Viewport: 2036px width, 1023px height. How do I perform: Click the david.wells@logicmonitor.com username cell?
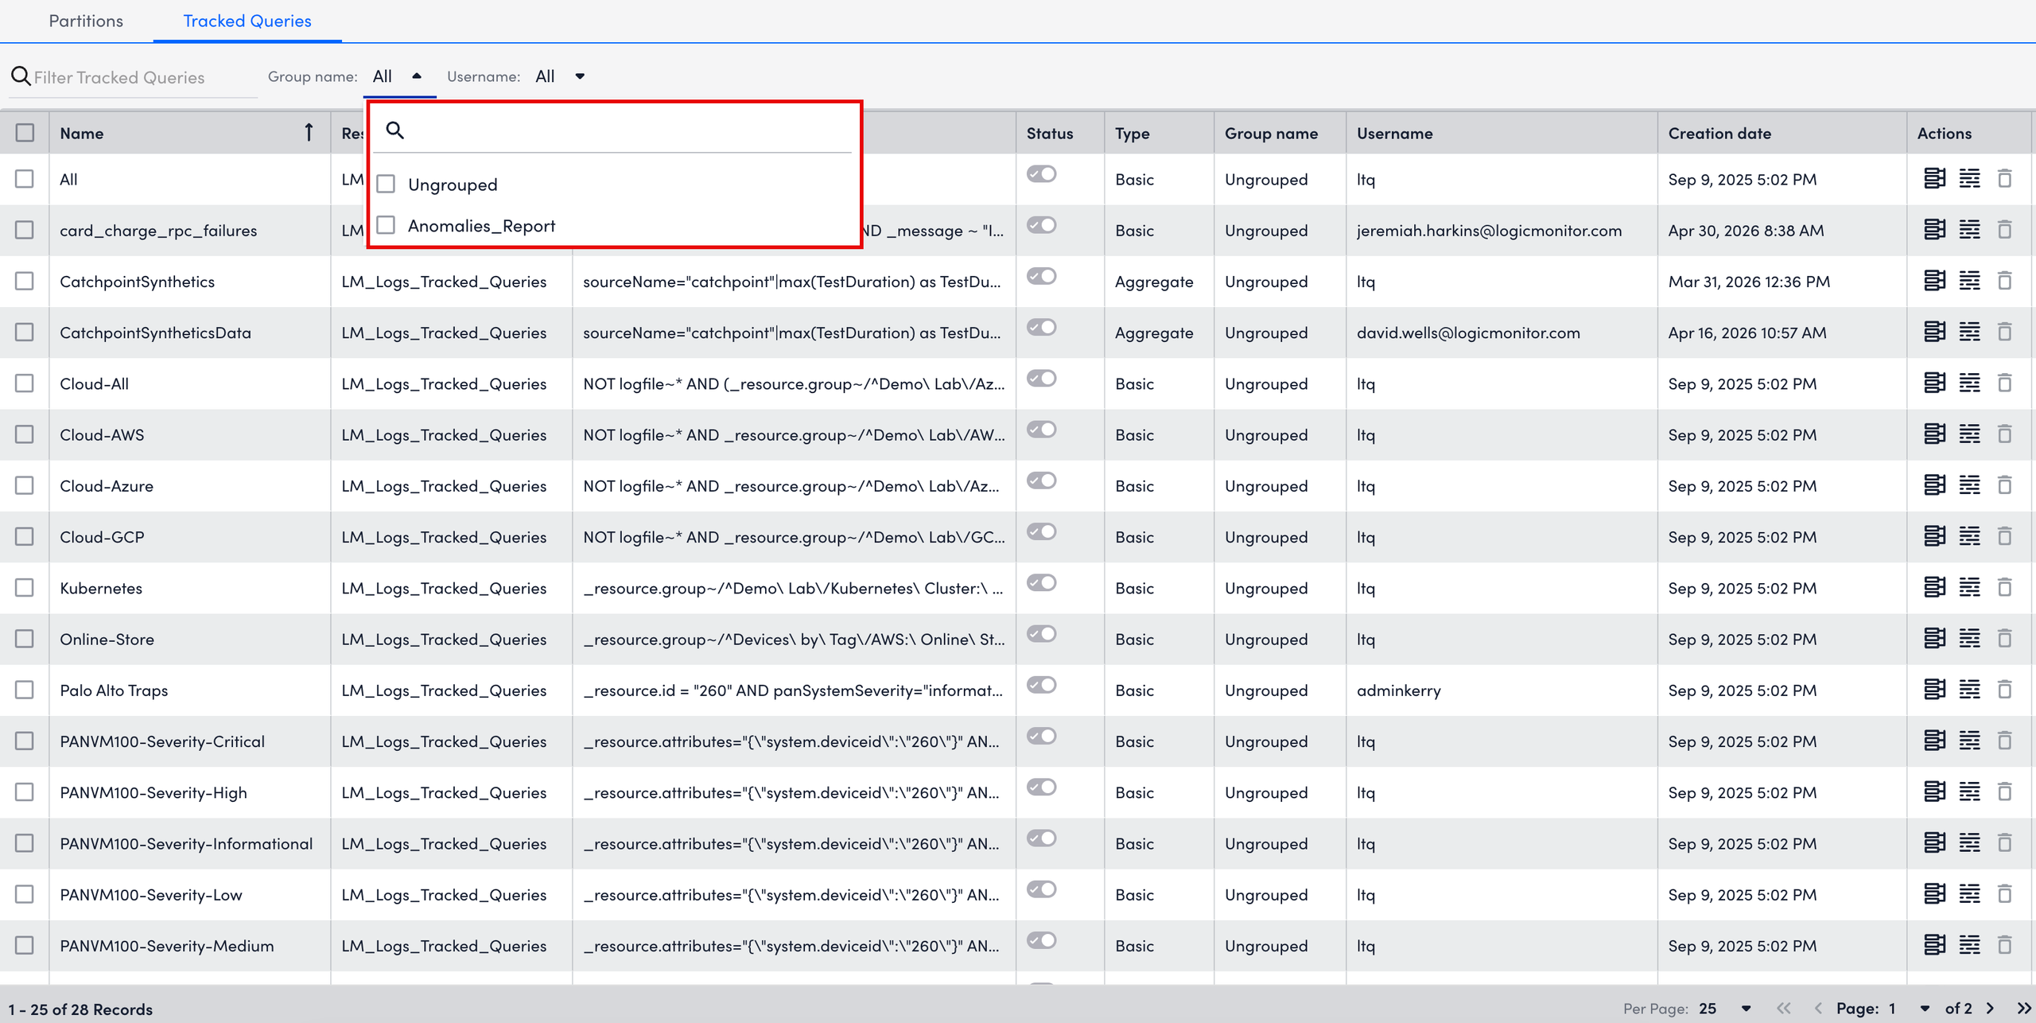(x=1468, y=333)
